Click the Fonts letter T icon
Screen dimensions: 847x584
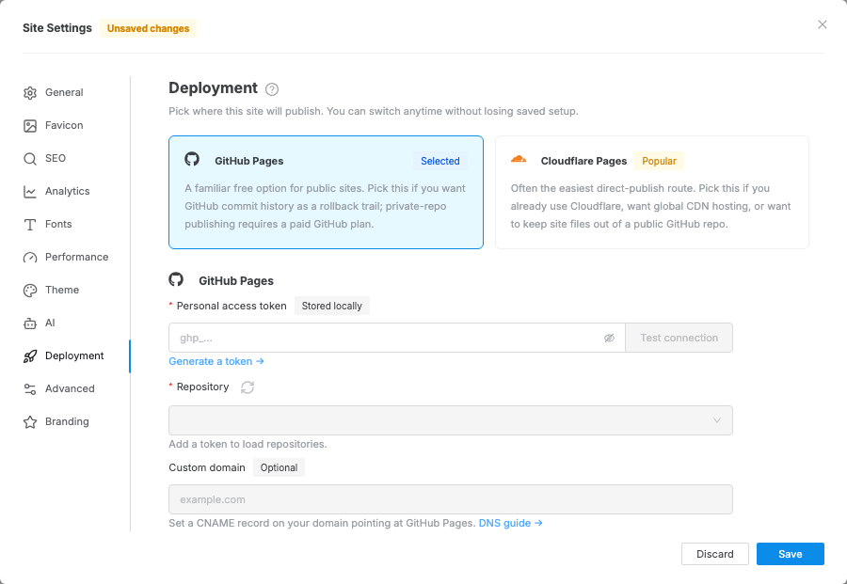[x=30, y=225]
